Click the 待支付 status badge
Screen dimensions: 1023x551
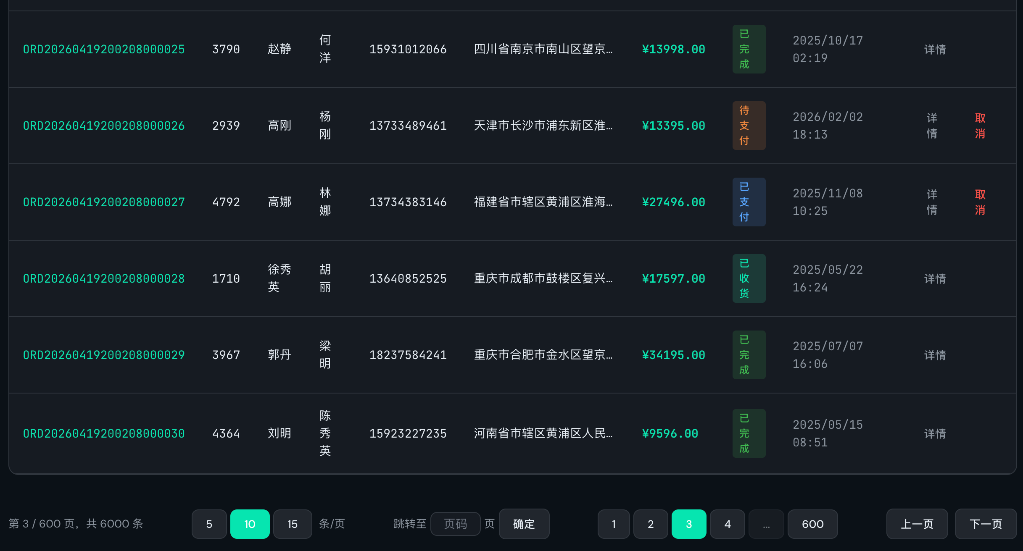pos(749,126)
